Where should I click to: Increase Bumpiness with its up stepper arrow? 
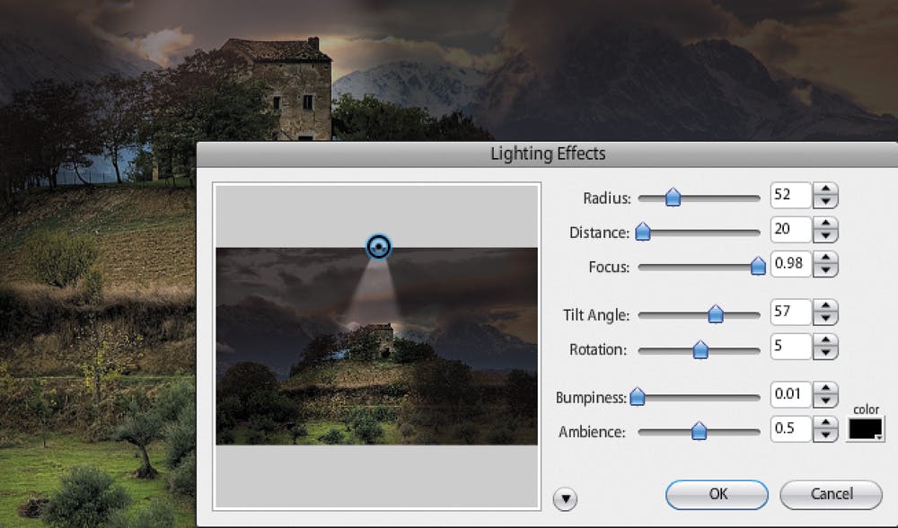click(825, 388)
